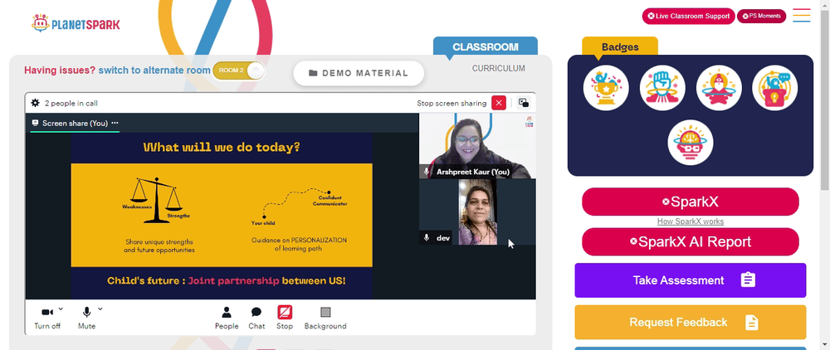
Task: Open screen share options ellipsis
Action: pyautogui.click(x=115, y=124)
